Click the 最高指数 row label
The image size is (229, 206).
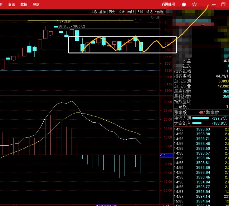(182, 91)
